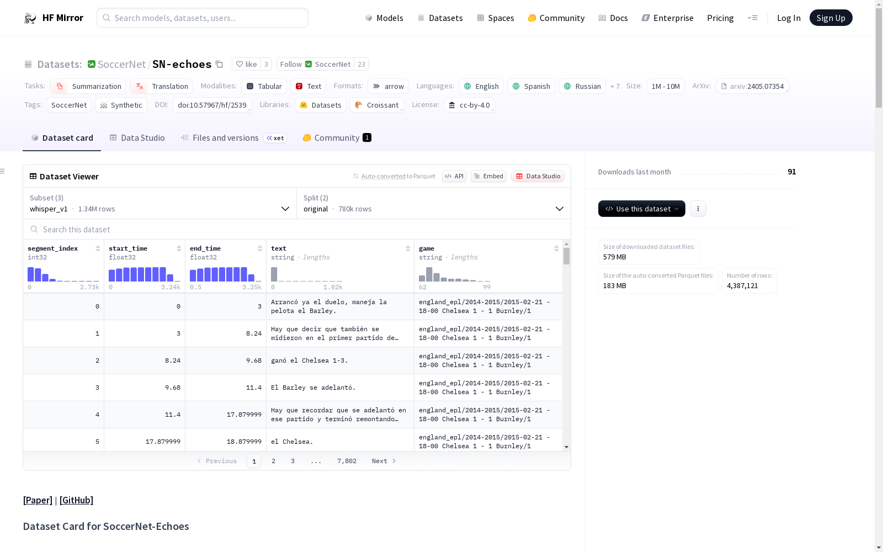This screenshot has width=883, height=552.
Task: Open the cc-by-4.0 license tag
Action: [469, 105]
